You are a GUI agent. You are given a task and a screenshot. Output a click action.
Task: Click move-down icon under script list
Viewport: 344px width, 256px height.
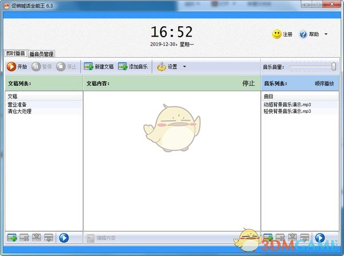pos(49,238)
